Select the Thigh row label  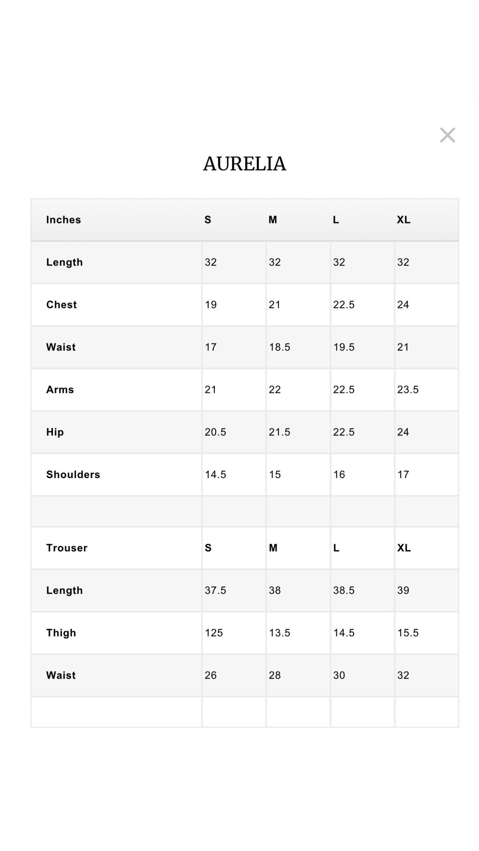tap(61, 633)
